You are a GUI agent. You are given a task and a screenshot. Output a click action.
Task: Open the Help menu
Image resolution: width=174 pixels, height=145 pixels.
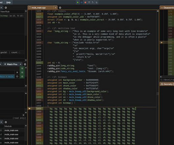[x=9, y=2]
